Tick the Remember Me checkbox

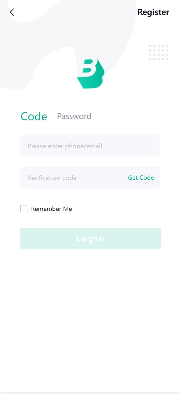pyautogui.click(x=24, y=209)
